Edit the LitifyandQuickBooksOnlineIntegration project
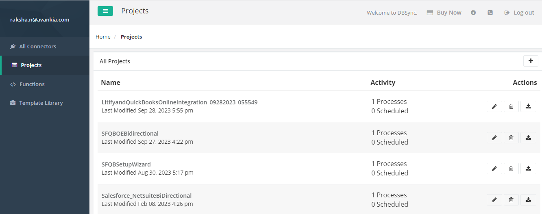This screenshot has width=542, height=214. pos(494,106)
